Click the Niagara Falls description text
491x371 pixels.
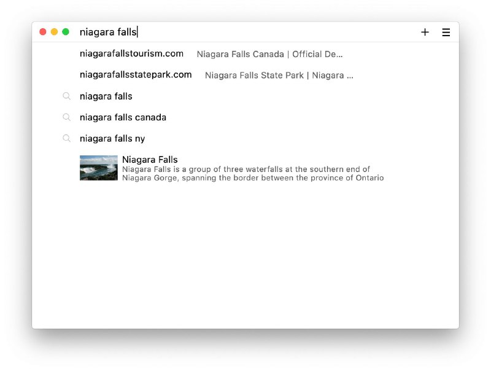click(x=252, y=174)
